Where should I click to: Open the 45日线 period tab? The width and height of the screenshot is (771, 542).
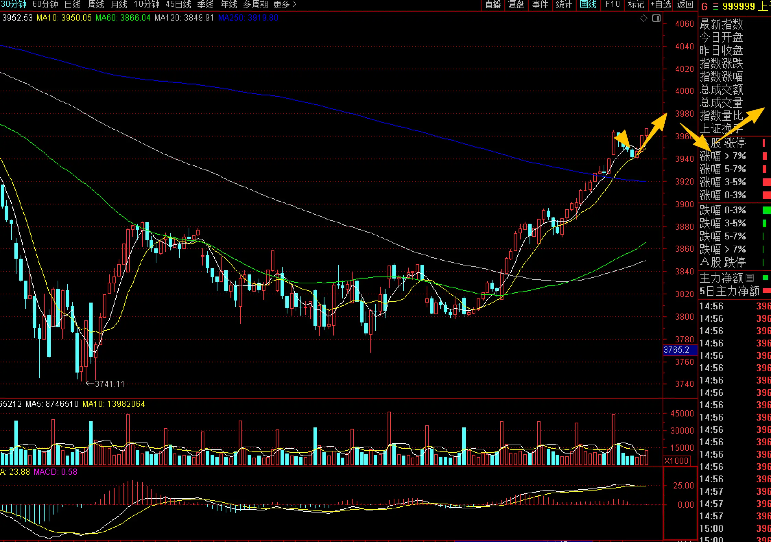178,5
